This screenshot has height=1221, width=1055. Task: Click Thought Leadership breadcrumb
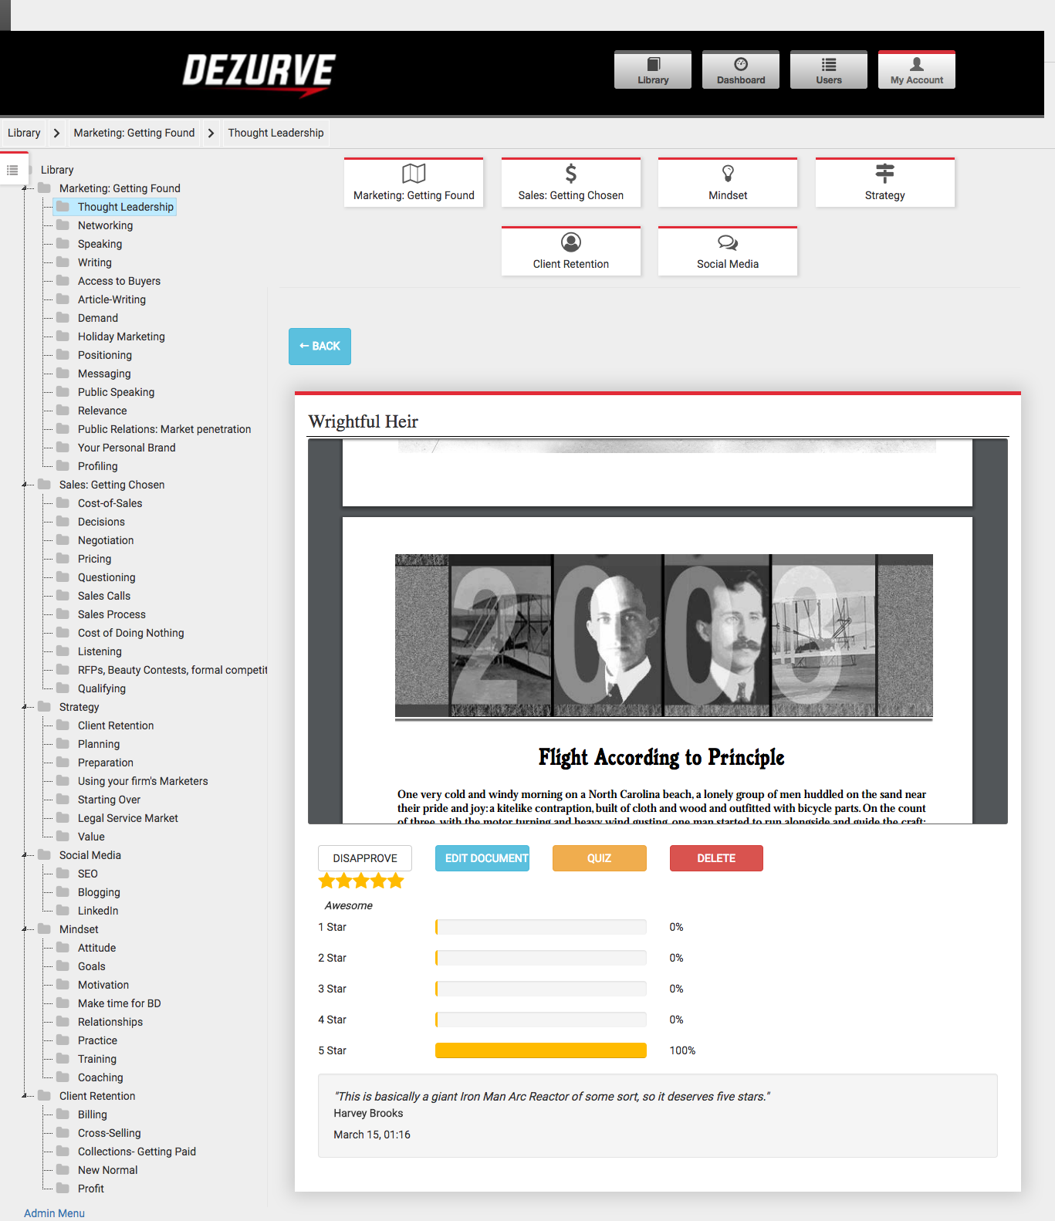click(x=276, y=133)
